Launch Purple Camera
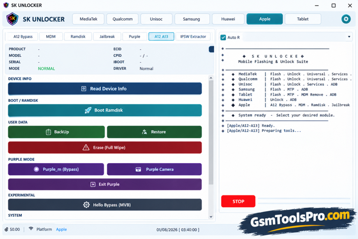Image resolution: width=358 pixels, height=239 pixels. point(154,169)
